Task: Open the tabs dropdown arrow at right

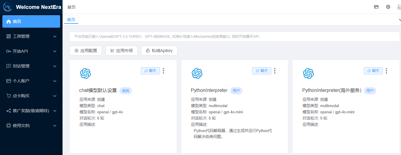Action: [400, 20]
